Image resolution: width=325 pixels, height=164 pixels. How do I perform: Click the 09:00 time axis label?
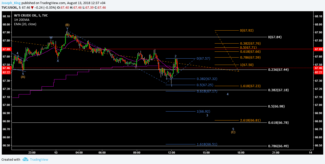pos(137,153)
